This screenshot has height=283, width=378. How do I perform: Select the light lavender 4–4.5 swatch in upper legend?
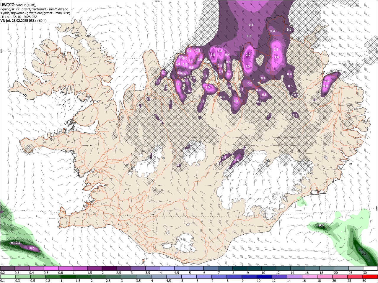167,269
